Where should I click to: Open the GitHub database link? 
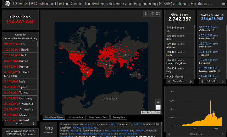click(x=76, y=127)
